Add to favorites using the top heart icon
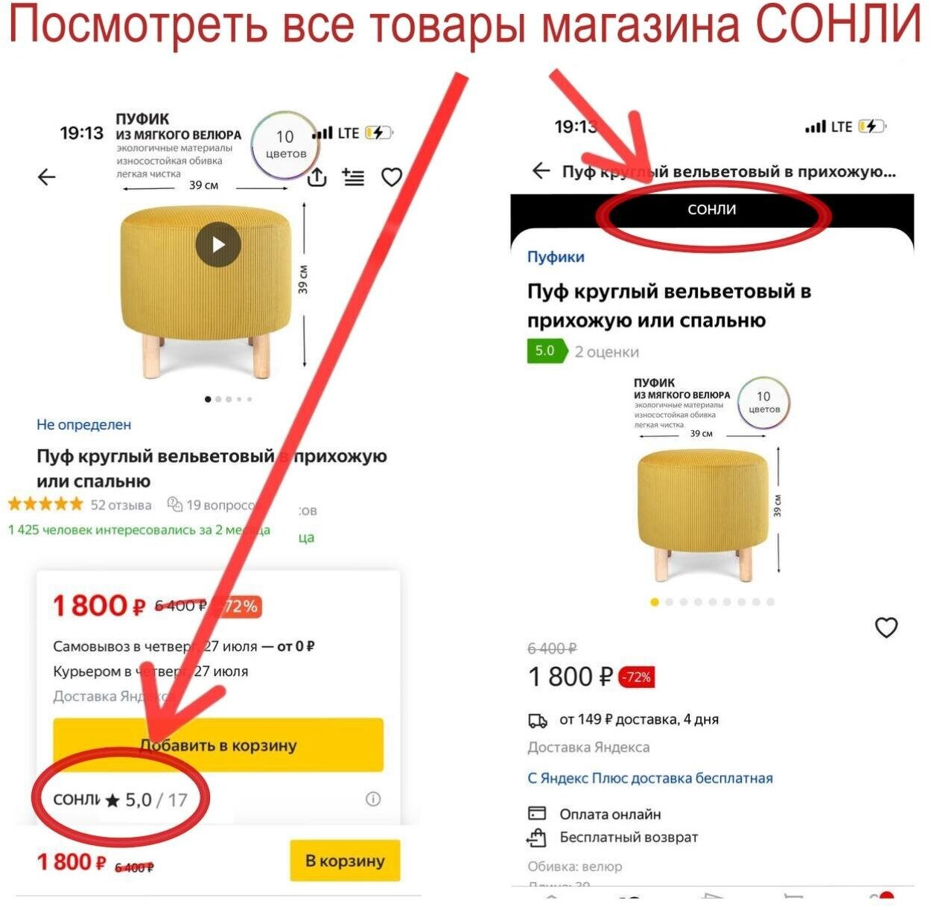Viewport: 931px width, 906px height. pos(392,176)
